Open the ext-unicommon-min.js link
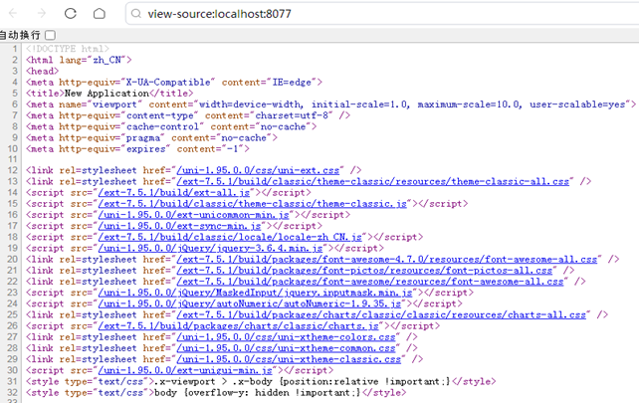The image size is (639, 403). [x=193, y=215]
